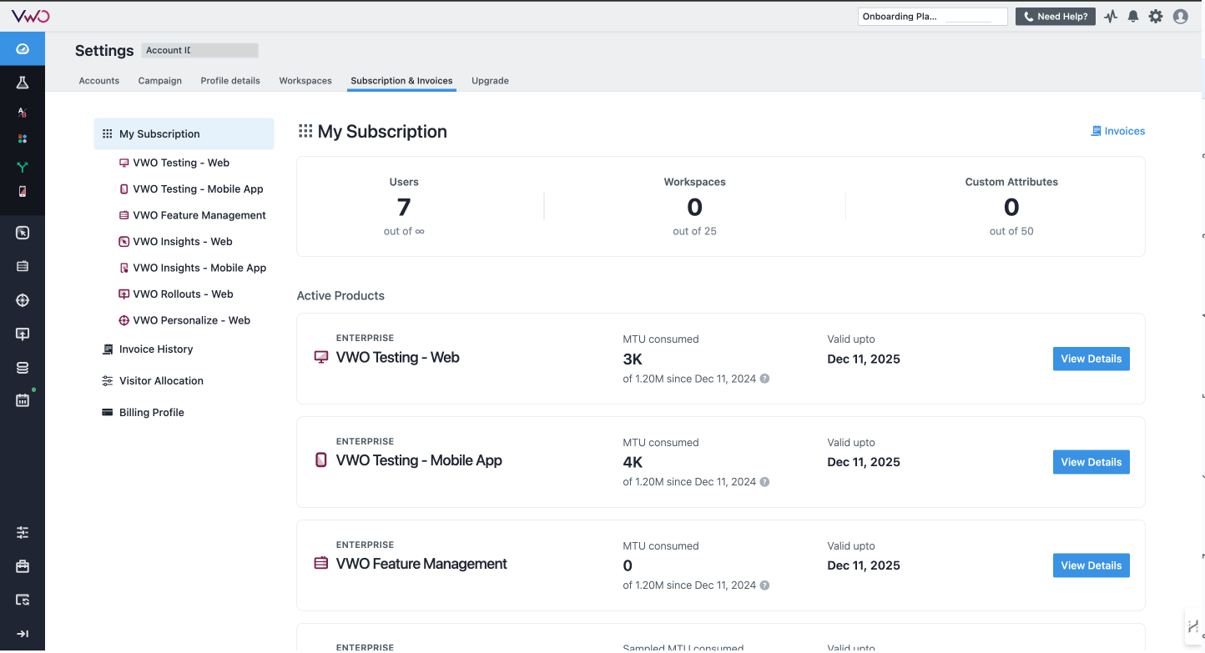Open the clipboard icon in sidebar
Screen dimensions: 1205x653
23,266
